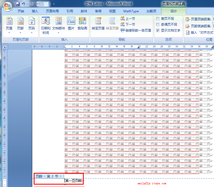Open the undo history dropdown arrow
This screenshot has width=214, height=187.
28,4
